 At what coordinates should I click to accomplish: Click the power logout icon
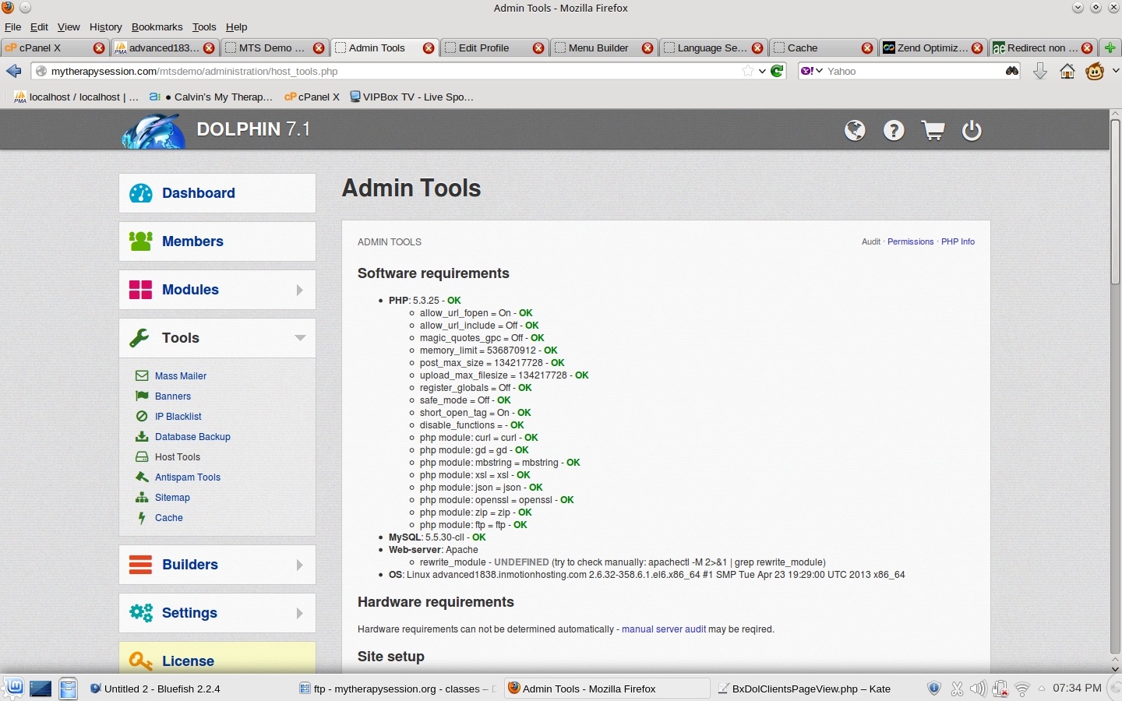[972, 130]
